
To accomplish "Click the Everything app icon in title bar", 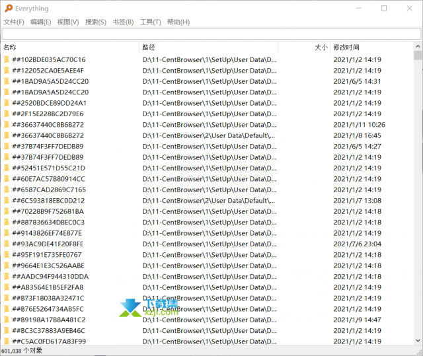I will 9,9.
